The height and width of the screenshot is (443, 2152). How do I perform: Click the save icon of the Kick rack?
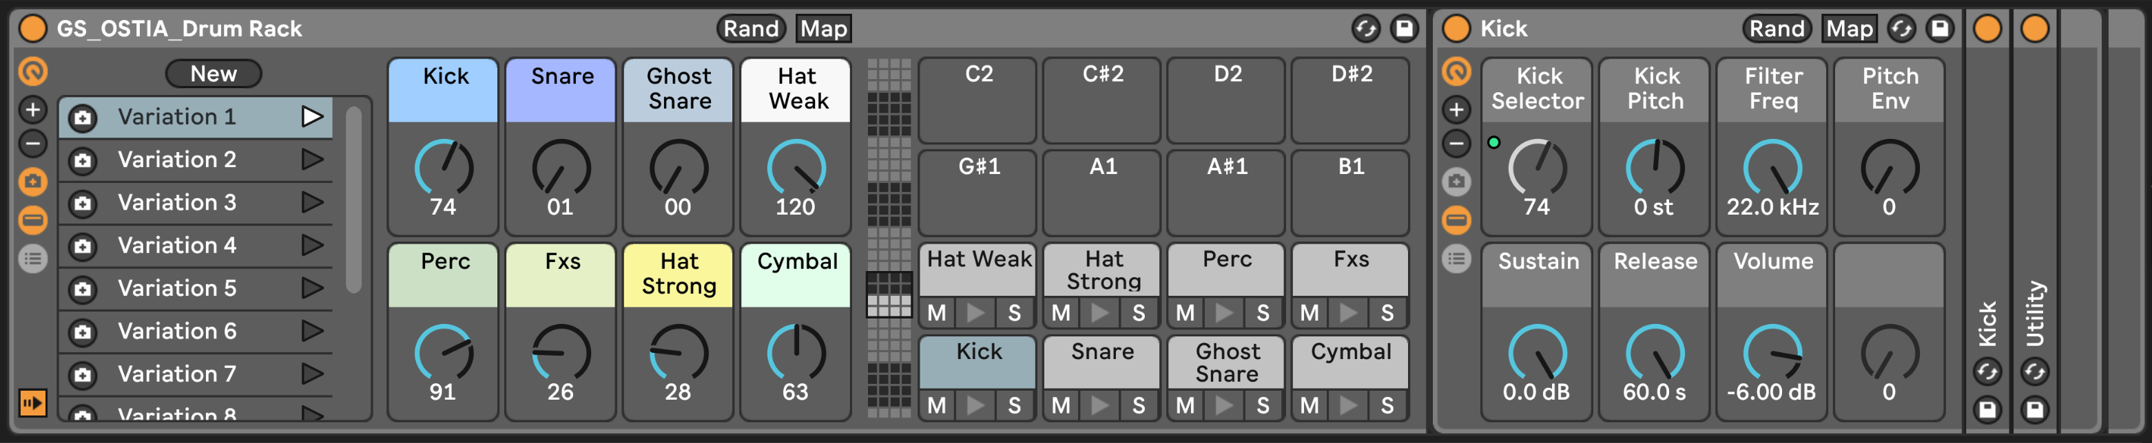1939,29
